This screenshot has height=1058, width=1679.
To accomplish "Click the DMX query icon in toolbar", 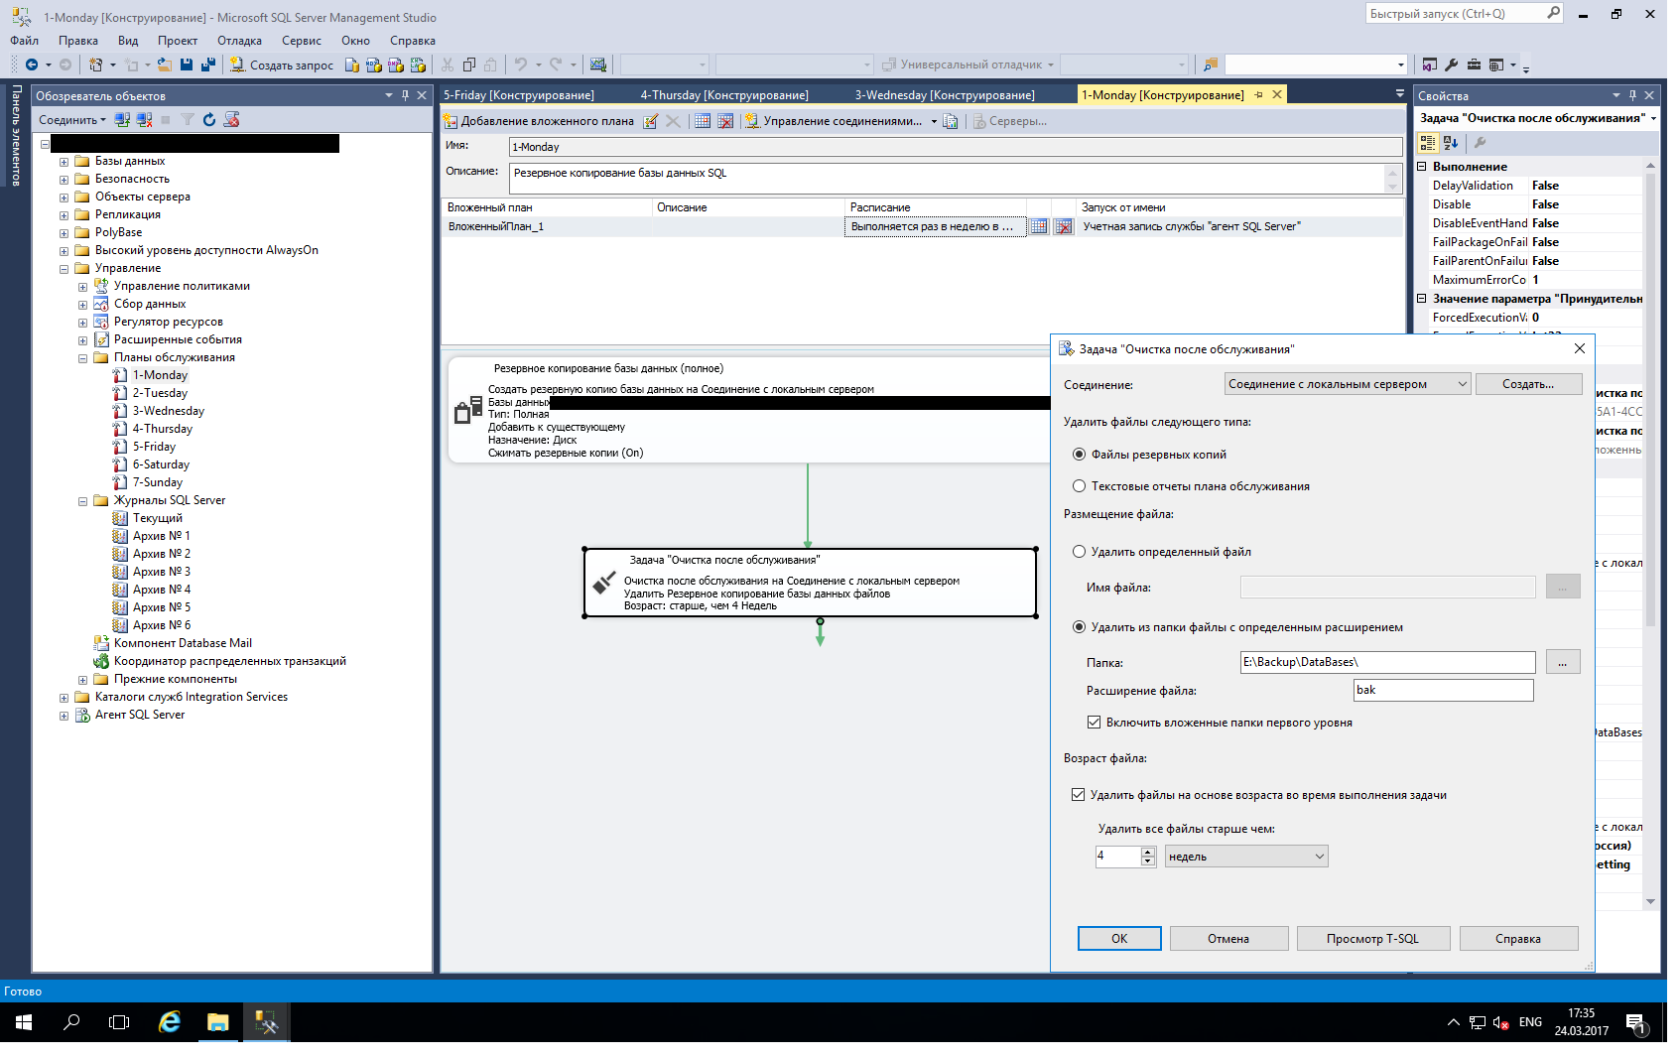I will click(x=396, y=65).
